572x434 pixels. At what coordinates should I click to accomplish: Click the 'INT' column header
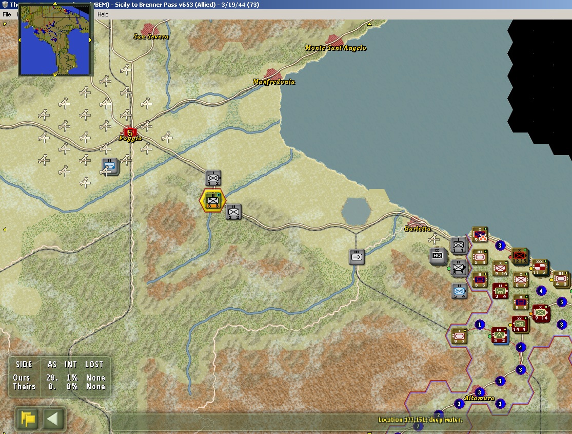(71, 364)
